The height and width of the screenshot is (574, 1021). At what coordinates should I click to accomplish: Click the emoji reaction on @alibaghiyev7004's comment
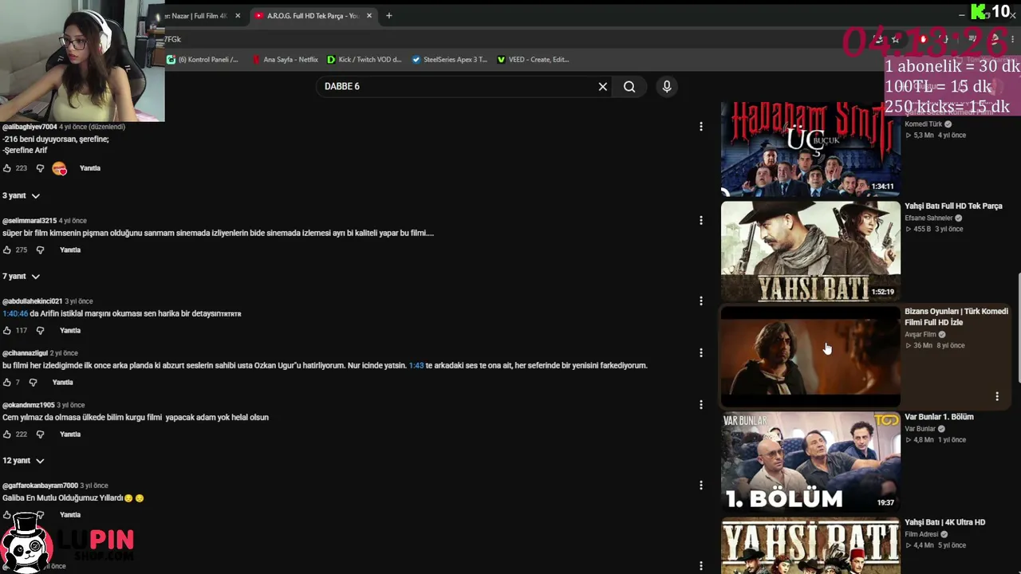[60, 168]
